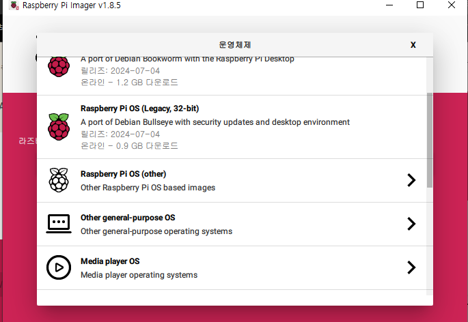Click the raspberry icon beside Debian Bookworm entry
This screenshot has height=322, width=468.
pos(59,67)
